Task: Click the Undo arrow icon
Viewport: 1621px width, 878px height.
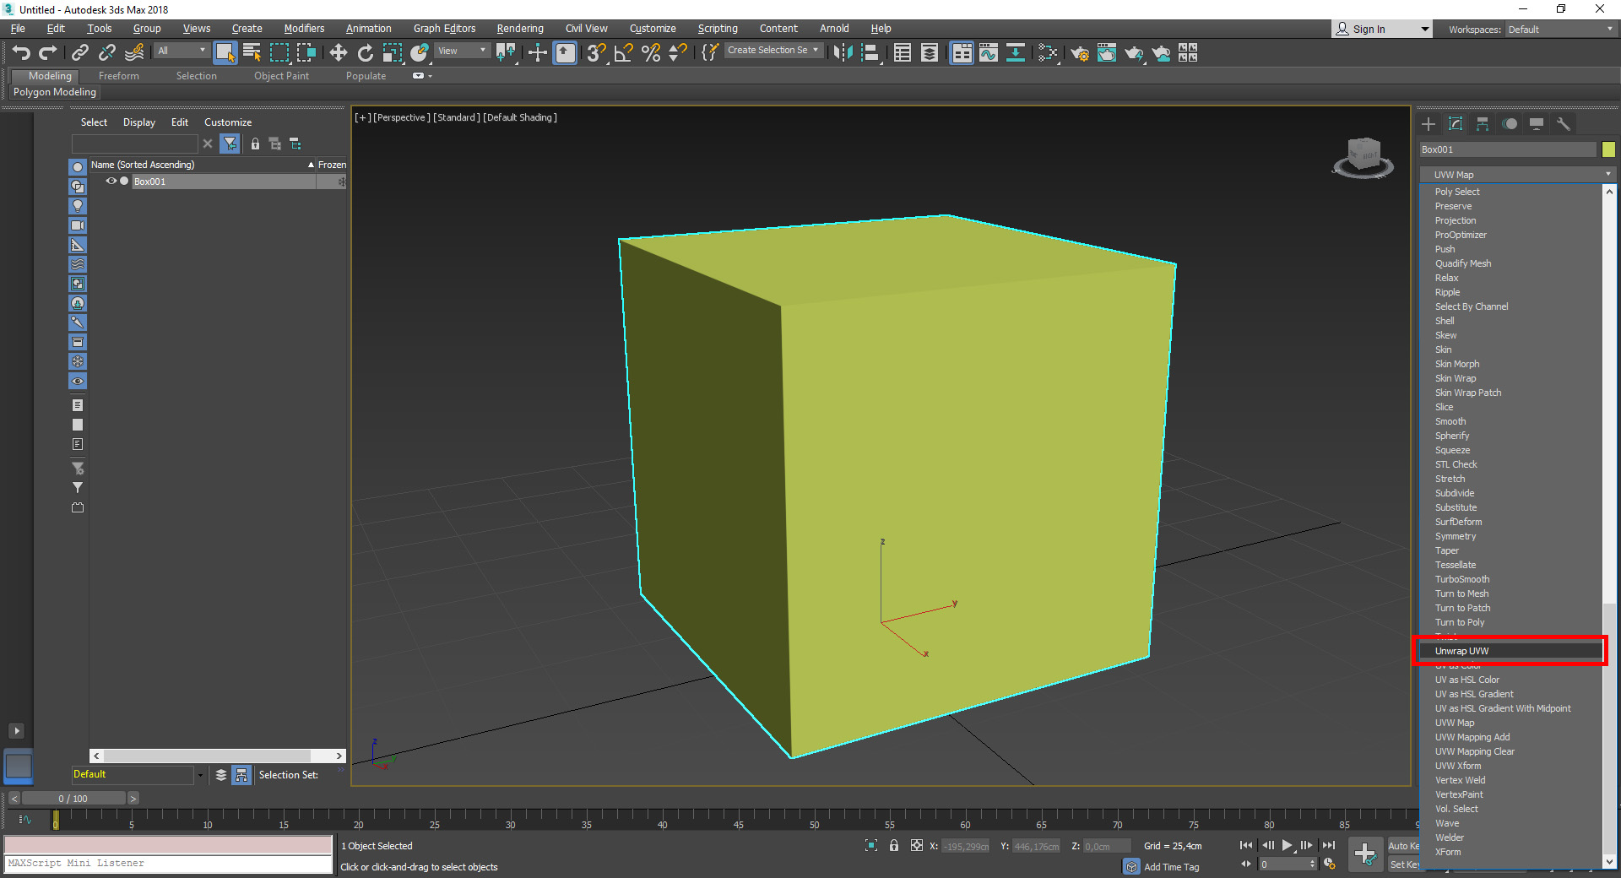Action: tap(20, 53)
